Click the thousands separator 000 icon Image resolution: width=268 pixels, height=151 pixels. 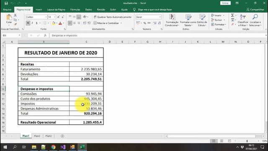tap(149, 23)
